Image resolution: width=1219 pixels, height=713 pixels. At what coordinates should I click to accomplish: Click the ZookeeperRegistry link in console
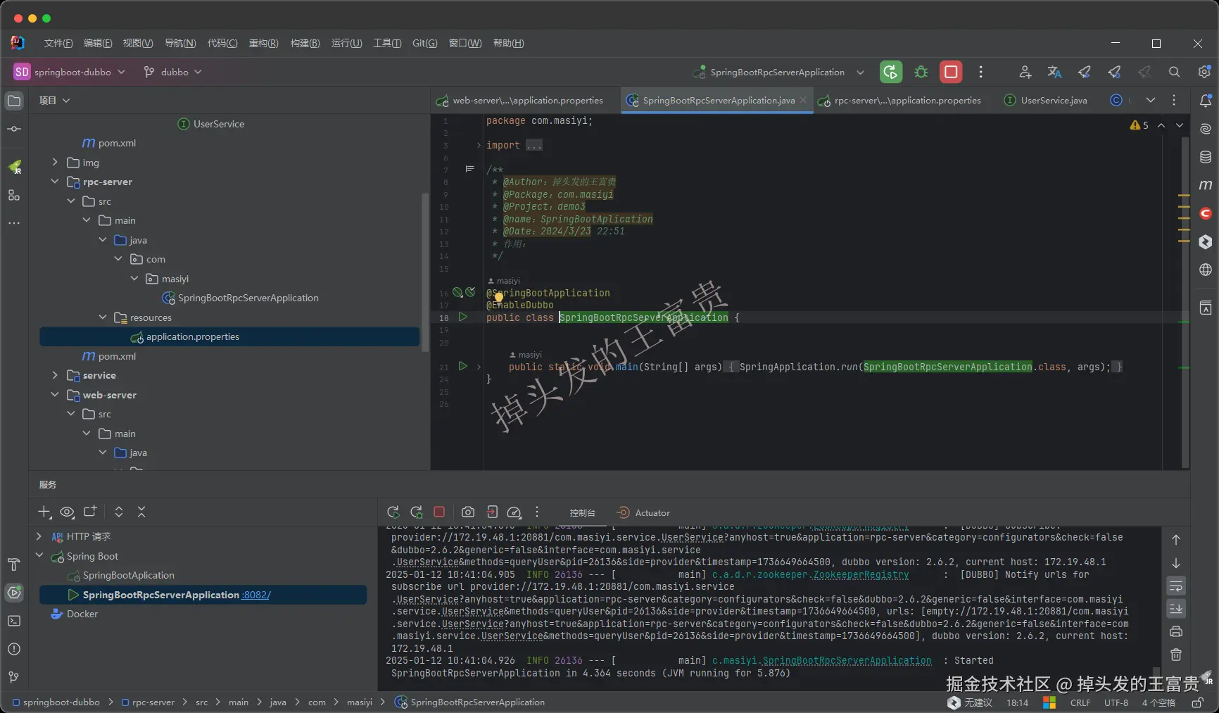pos(861,575)
